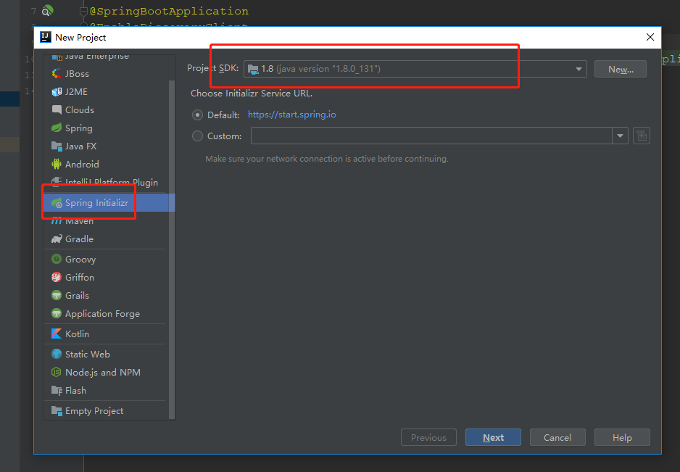The image size is (680, 472).
Task: Click the Node.js and NPM label
Action: coord(103,372)
